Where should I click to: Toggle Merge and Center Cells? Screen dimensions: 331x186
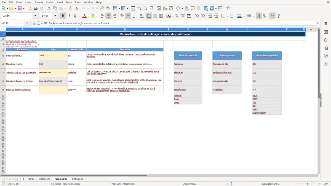point(149,16)
